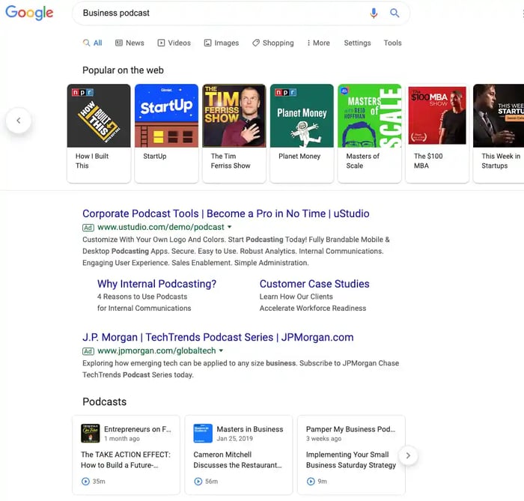Select the All results tab

click(93, 43)
